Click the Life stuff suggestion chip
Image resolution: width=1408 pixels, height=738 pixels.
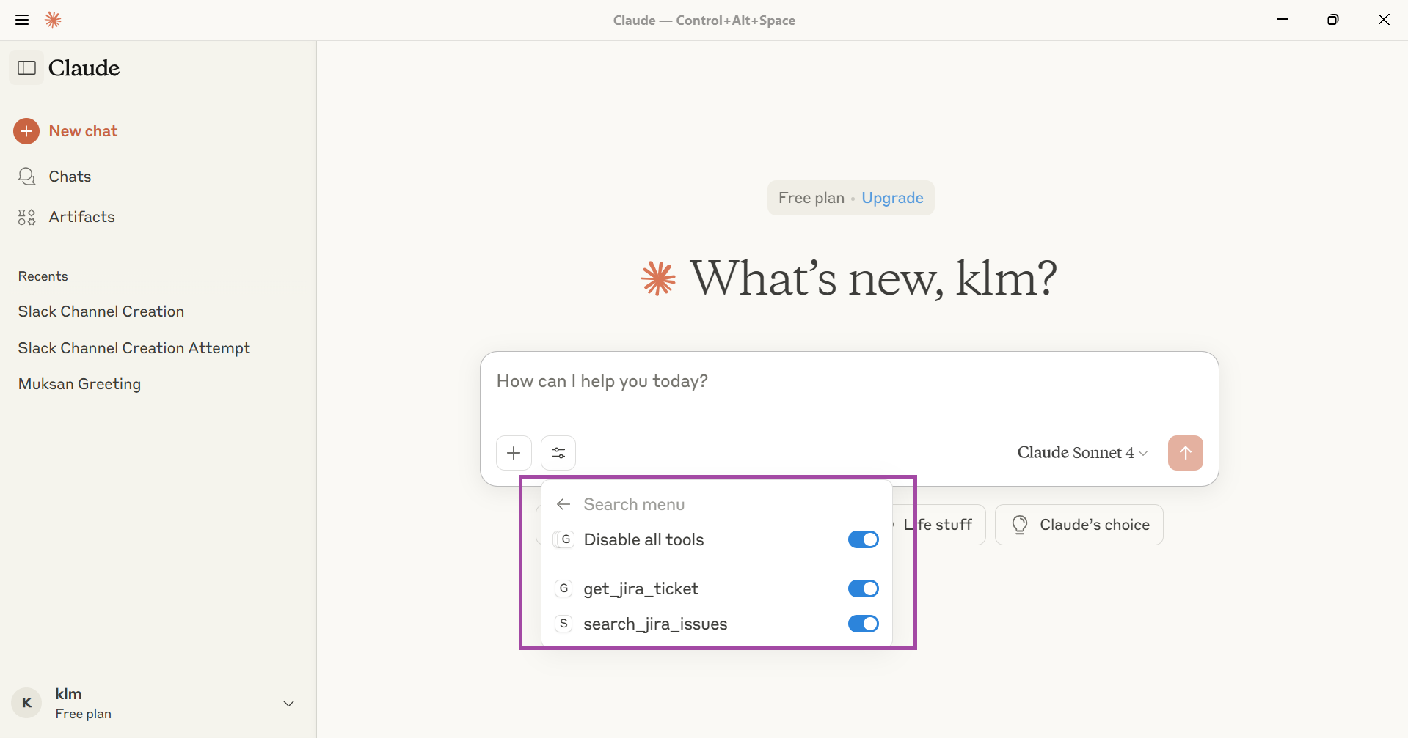click(x=938, y=525)
